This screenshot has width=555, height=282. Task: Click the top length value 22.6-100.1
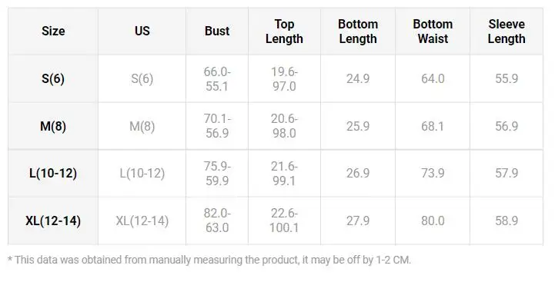point(284,221)
